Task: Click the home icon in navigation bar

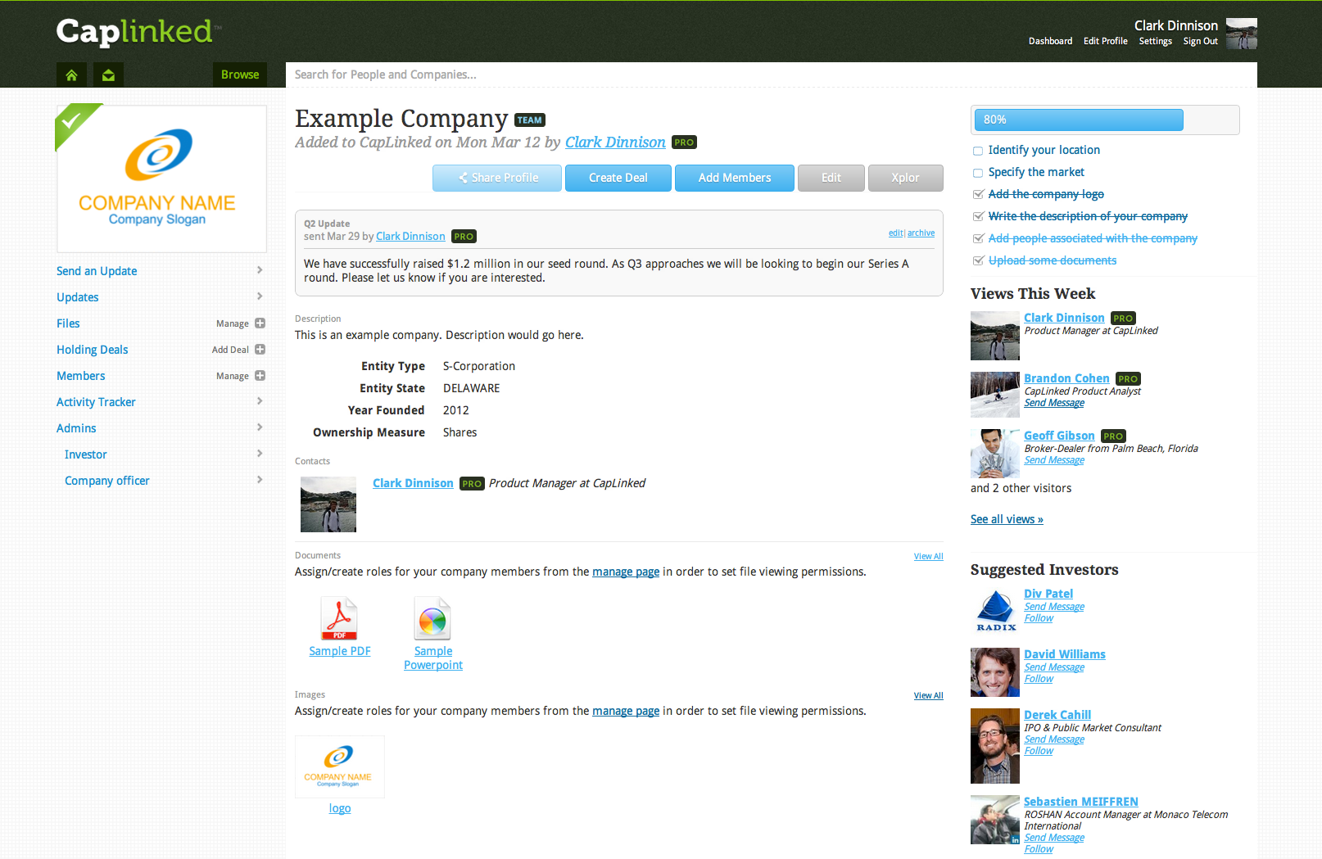Action: 71,75
